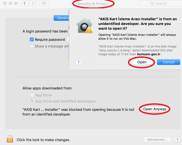Screen dimensions: 182x145
Task: Toggle the Require password checkbox
Action: pyautogui.click(x=32, y=39)
